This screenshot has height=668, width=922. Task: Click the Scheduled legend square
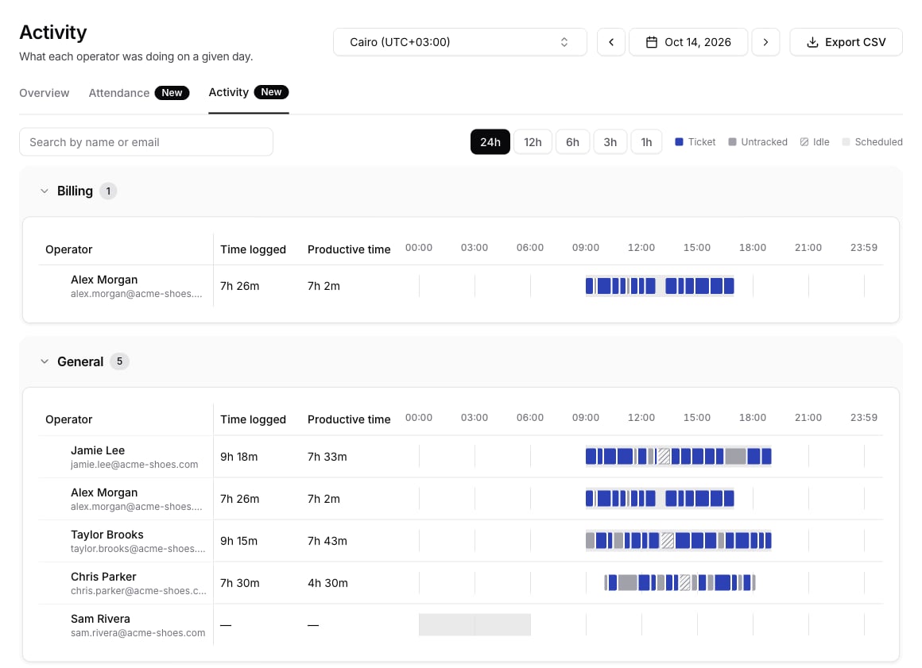846,142
